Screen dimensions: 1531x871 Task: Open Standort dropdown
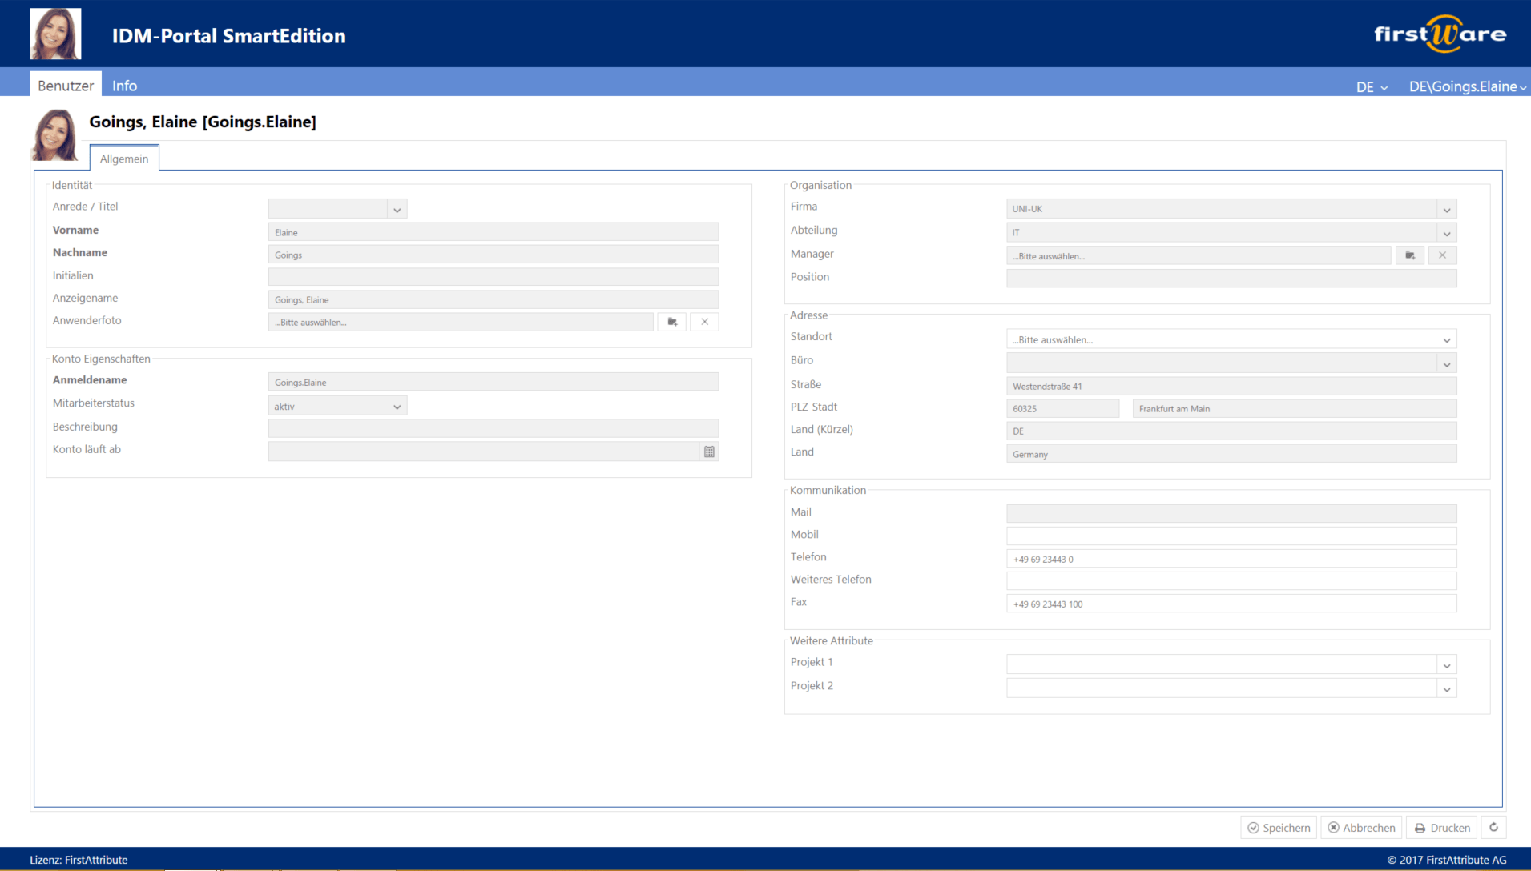coord(1231,339)
